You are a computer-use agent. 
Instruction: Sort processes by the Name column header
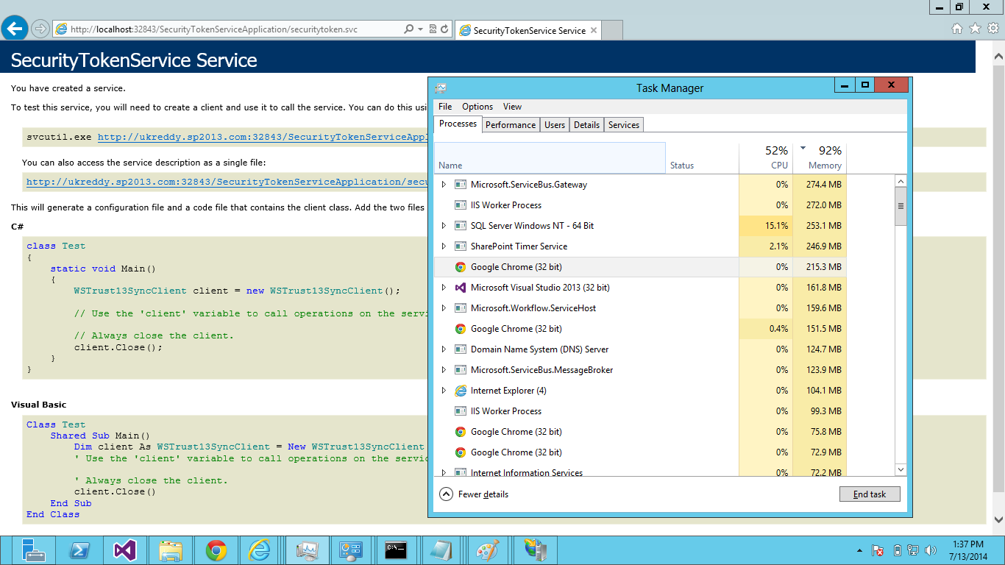click(550, 157)
